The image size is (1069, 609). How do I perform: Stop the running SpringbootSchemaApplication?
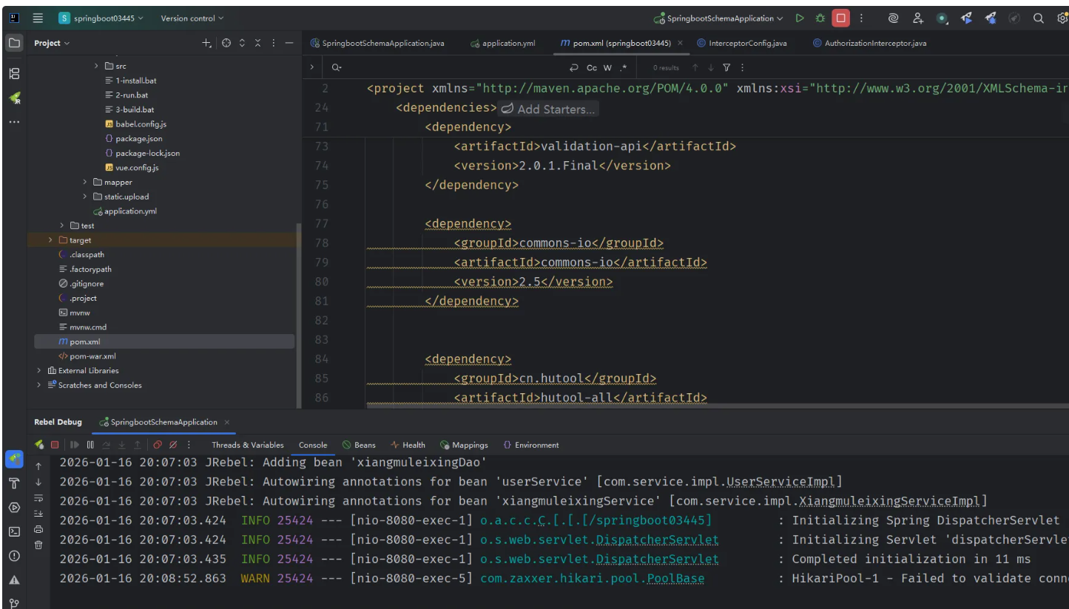(840, 18)
